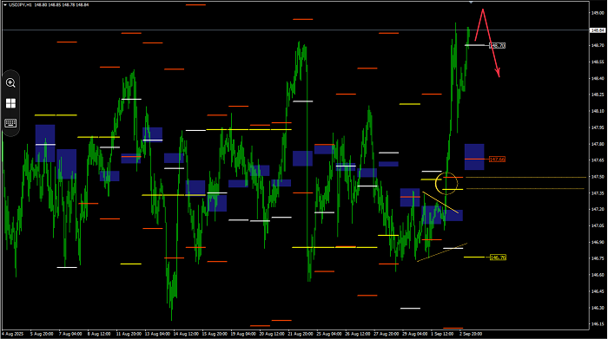Click the 2 Sep 20:00 time label

point(471,334)
